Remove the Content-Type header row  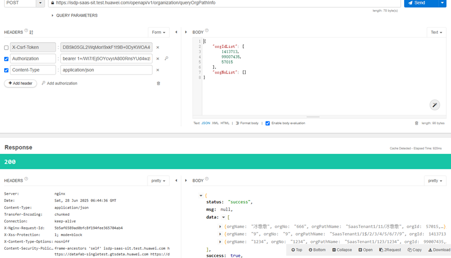point(157,70)
